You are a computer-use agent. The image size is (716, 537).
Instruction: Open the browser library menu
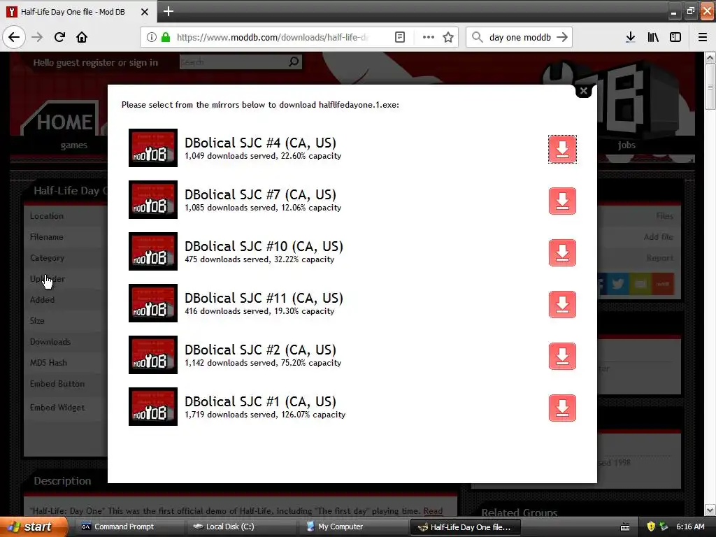653,37
